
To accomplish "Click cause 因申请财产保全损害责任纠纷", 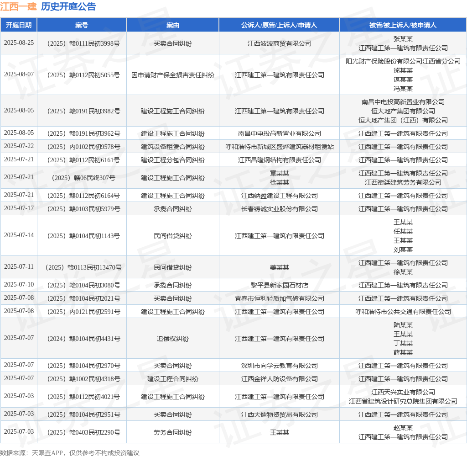I will pos(173,75).
